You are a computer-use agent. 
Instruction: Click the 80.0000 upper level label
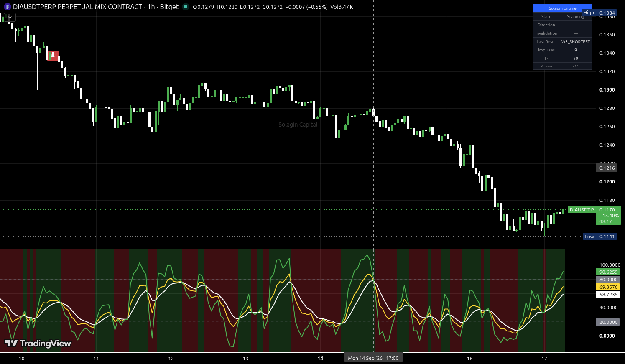click(x=608, y=280)
